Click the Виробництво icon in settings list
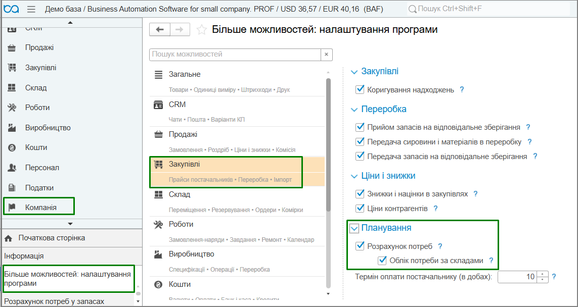Image resolution: width=578 pixels, height=307 pixels. (x=158, y=254)
